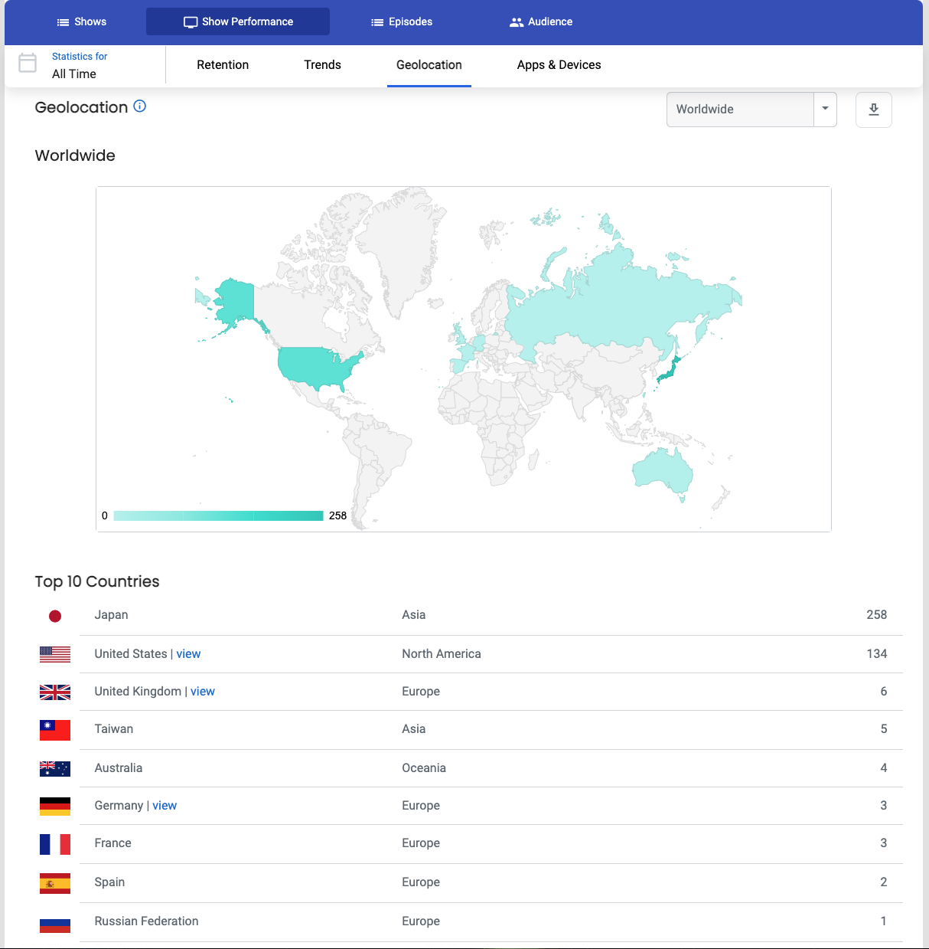The width and height of the screenshot is (929, 949).
Task: Open the Worldwide region dropdown
Action: point(739,110)
